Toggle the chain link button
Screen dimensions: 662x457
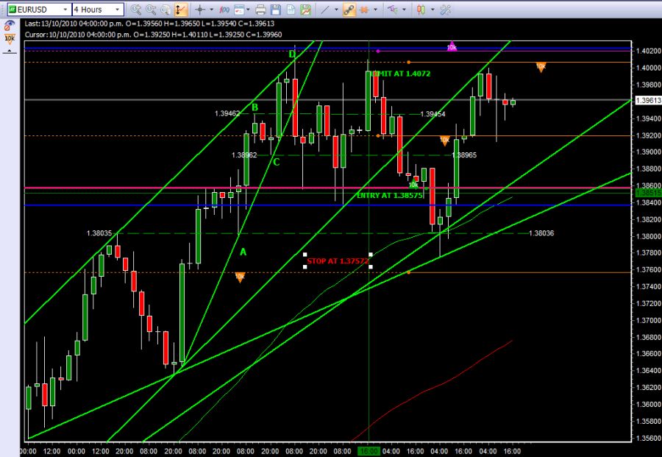pos(349,10)
